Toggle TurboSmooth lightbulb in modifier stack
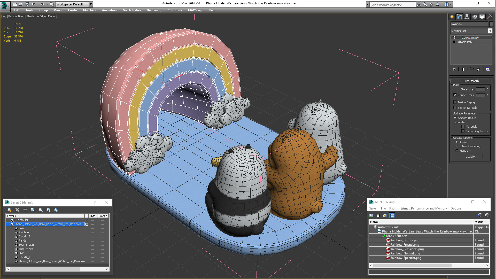Screen dimensions: 496x279 tap(454, 38)
